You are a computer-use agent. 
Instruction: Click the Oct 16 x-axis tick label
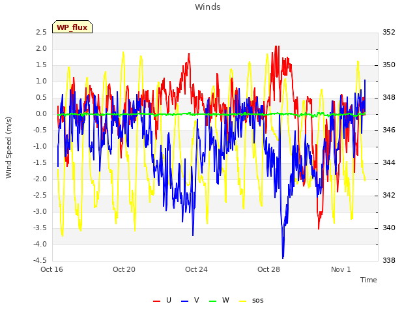tap(51, 269)
